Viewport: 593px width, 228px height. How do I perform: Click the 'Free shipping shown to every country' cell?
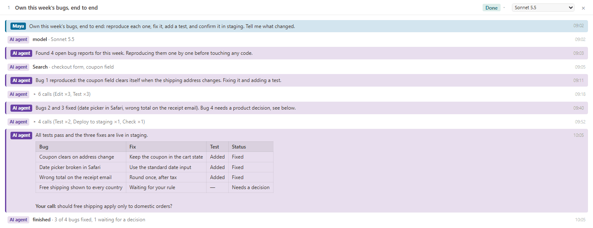click(x=81, y=187)
